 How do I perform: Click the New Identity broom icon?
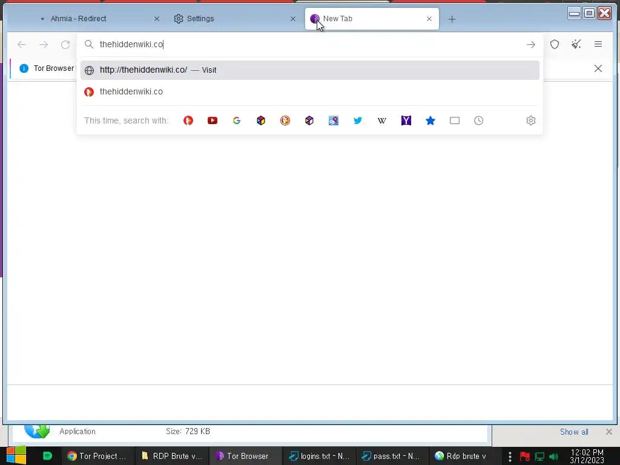pyautogui.click(x=576, y=44)
